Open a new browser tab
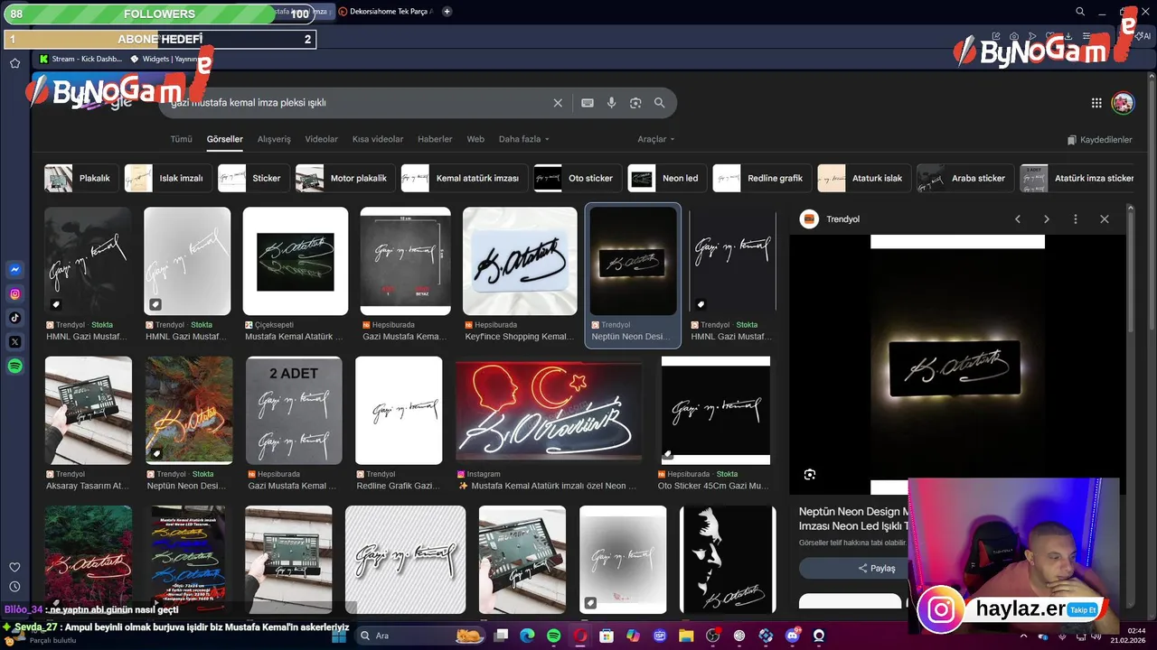1157x650 pixels. pyautogui.click(x=447, y=12)
